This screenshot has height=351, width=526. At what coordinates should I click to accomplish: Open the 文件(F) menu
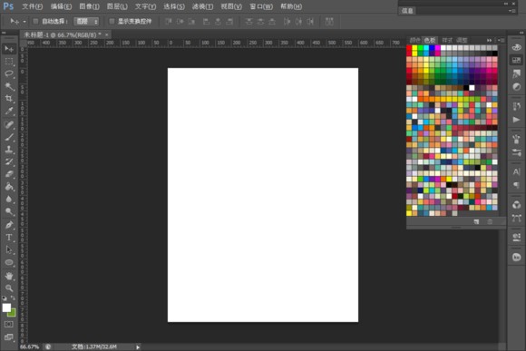coord(33,6)
